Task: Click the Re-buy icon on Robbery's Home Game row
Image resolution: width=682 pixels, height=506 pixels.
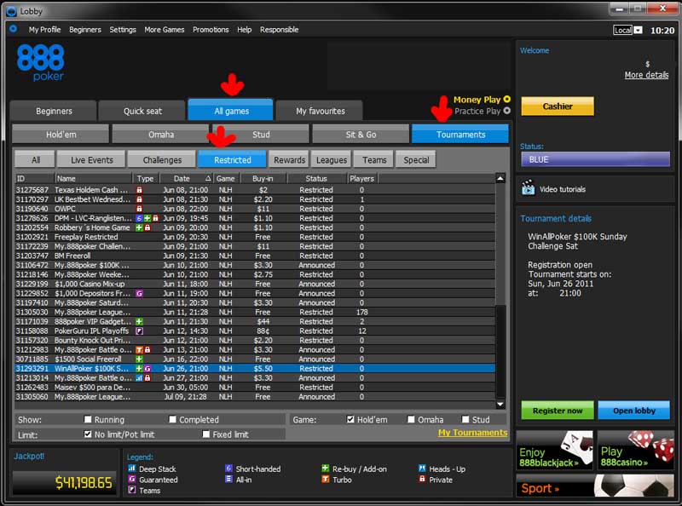Action: [139, 227]
